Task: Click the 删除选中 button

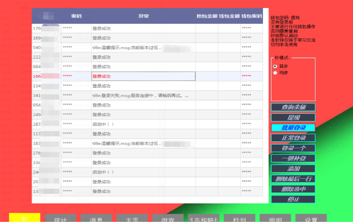Action: pos(293,189)
